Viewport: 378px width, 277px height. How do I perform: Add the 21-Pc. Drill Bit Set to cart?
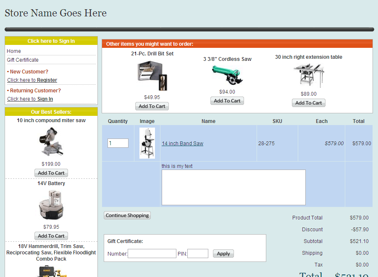[152, 106]
